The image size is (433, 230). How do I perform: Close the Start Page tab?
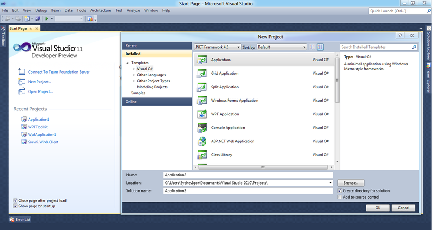[37, 29]
